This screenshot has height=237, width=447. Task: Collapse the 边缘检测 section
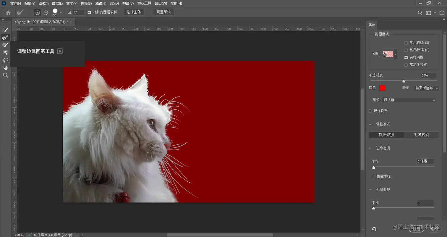coord(370,148)
